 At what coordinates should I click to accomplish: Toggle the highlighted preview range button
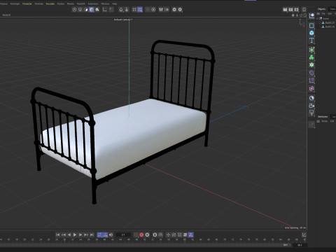pos(102,234)
